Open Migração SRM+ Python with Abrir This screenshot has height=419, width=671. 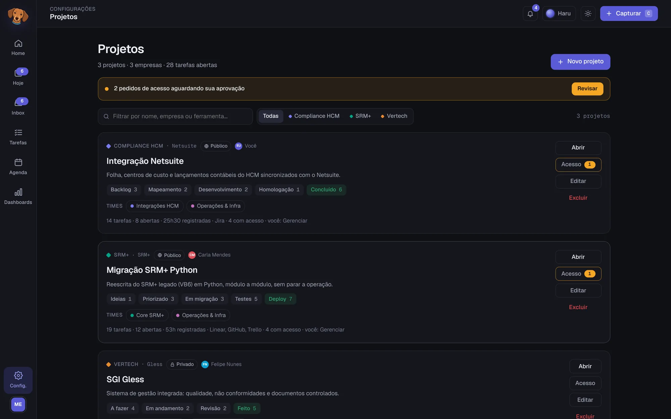coord(578,257)
